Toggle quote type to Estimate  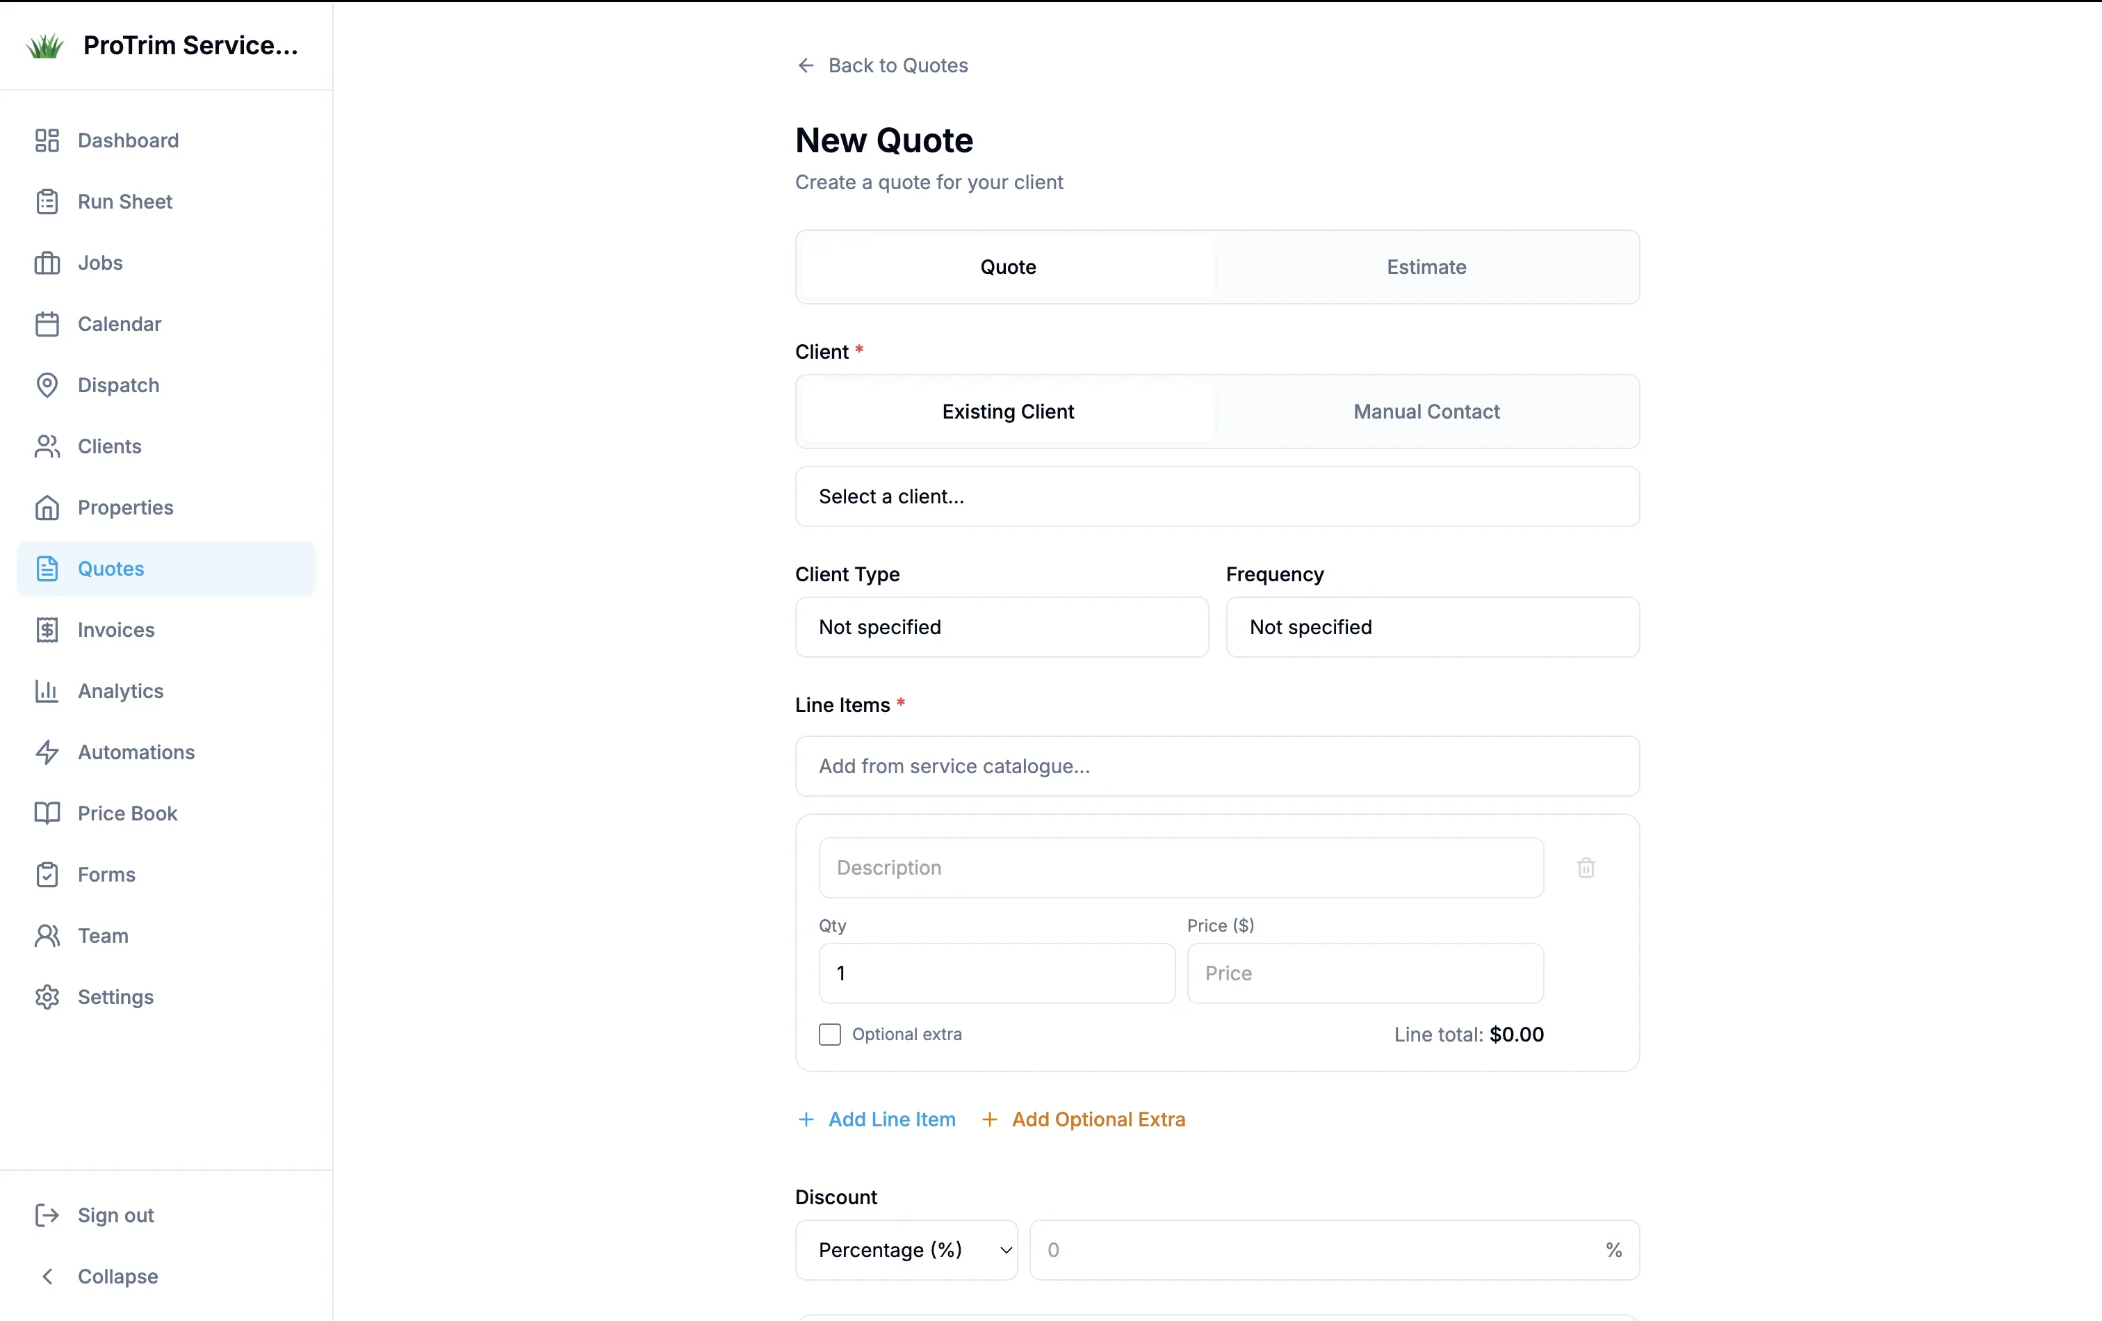(1426, 266)
